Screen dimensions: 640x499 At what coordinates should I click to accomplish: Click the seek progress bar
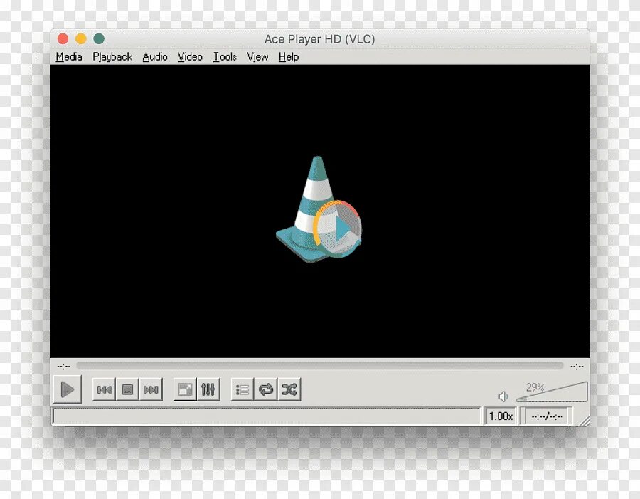coord(319,366)
